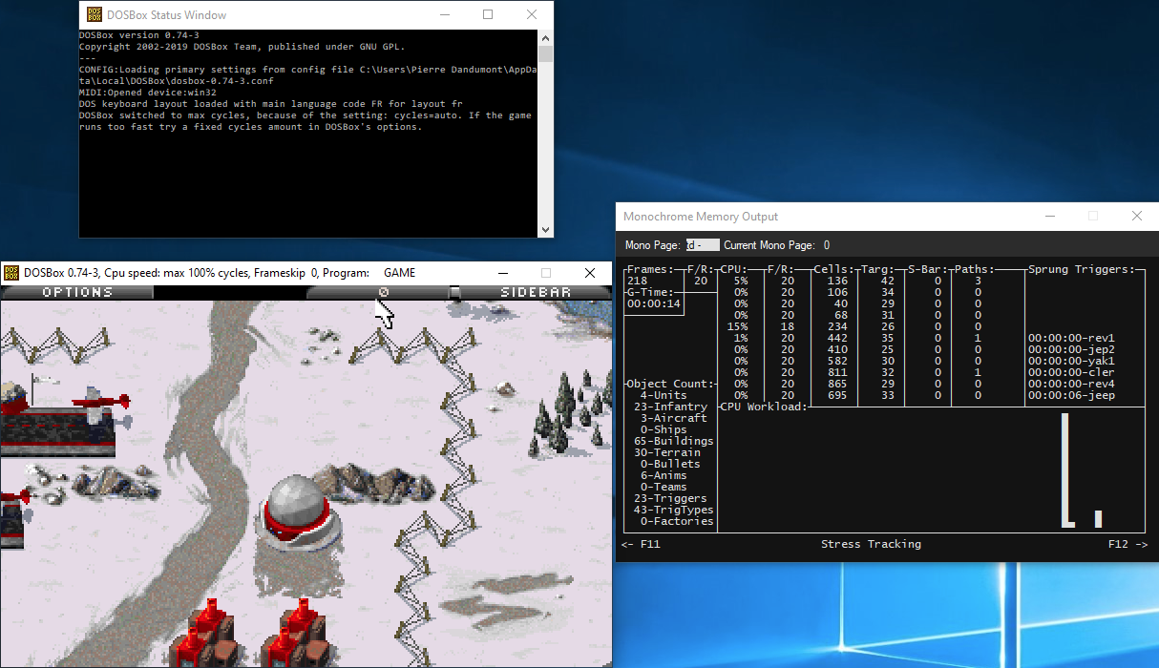1159x668 pixels.
Task: Click the '<- F11' previous page label
Action: coord(641,544)
